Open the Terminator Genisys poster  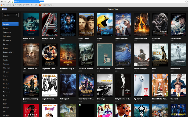142,25
